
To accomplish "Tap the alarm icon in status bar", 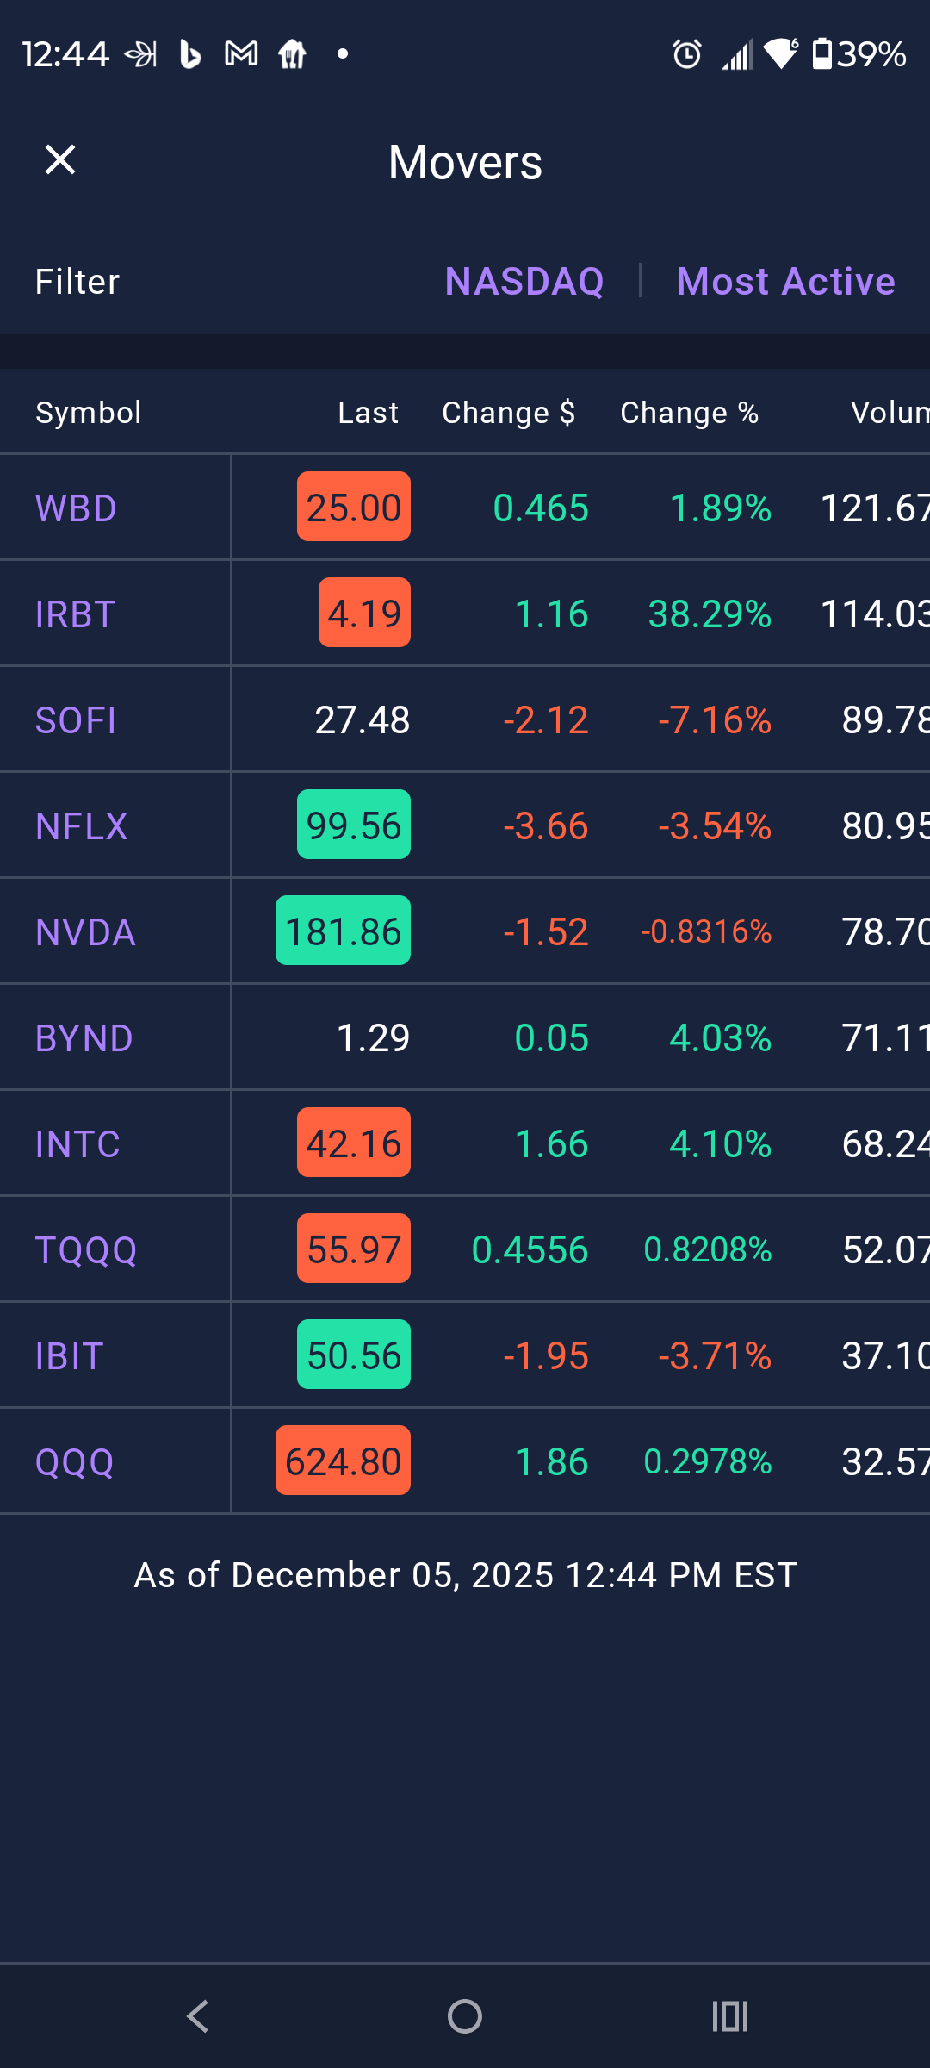I will tap(687, 54).
